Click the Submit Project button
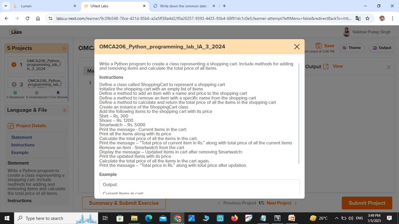This screenshot has height=224, width=399. [366, 203]
